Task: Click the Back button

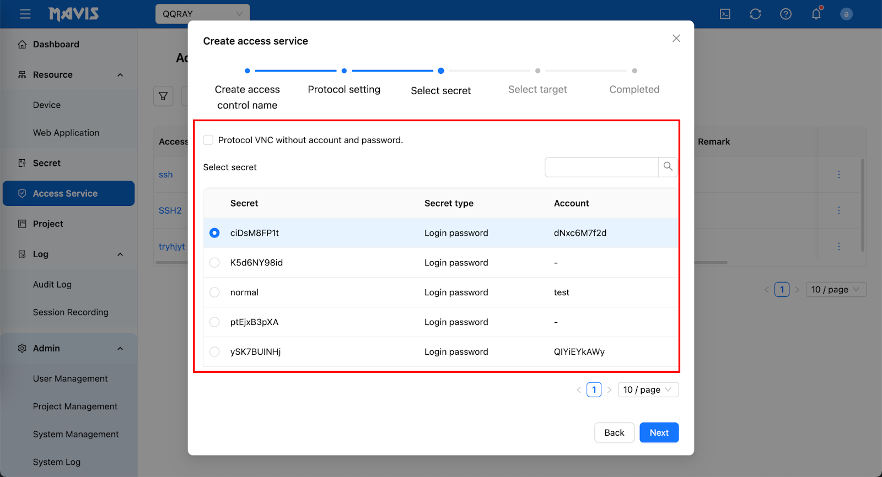Action: (614, 433)
